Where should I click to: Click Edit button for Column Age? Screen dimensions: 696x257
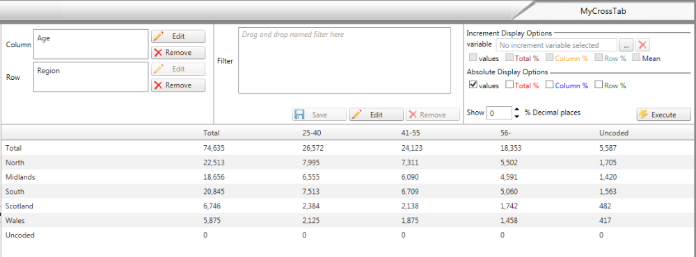[178, 36]
